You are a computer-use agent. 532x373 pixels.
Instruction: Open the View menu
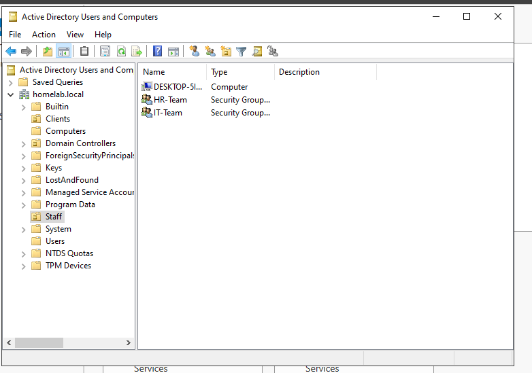pyautogui.click(x=75, y=35)
